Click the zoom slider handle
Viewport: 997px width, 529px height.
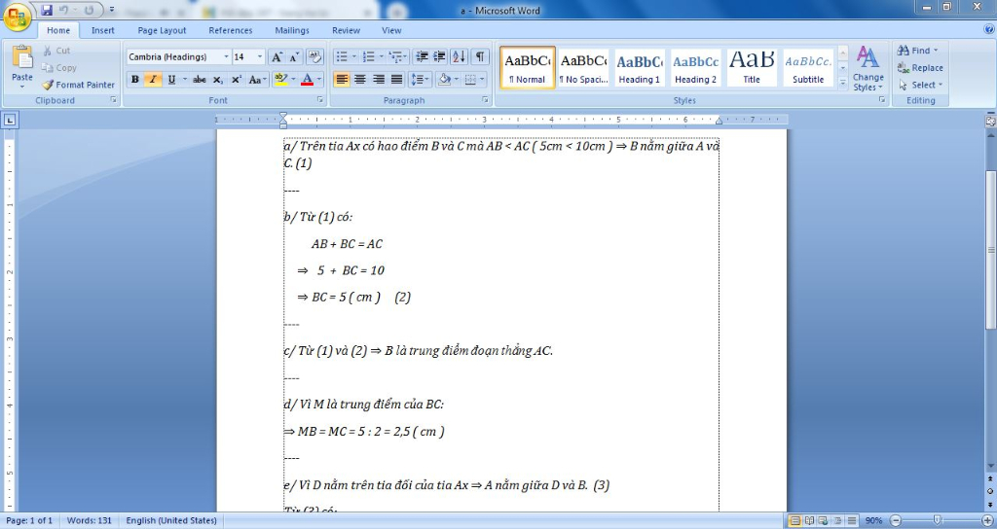coord(936,521)
